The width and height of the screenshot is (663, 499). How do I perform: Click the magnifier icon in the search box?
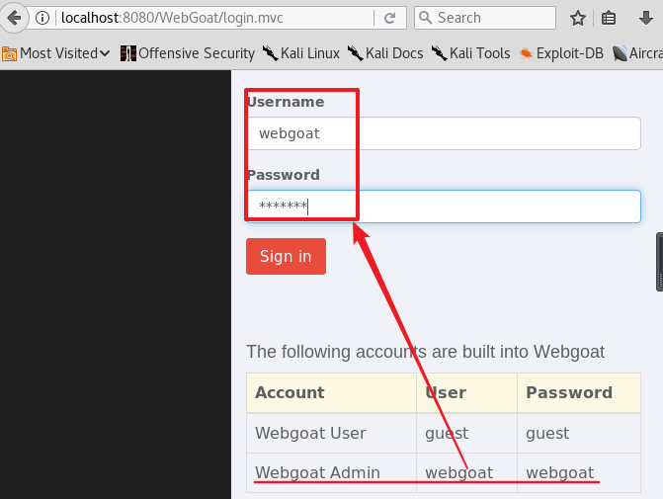click(x=426, y=18)
